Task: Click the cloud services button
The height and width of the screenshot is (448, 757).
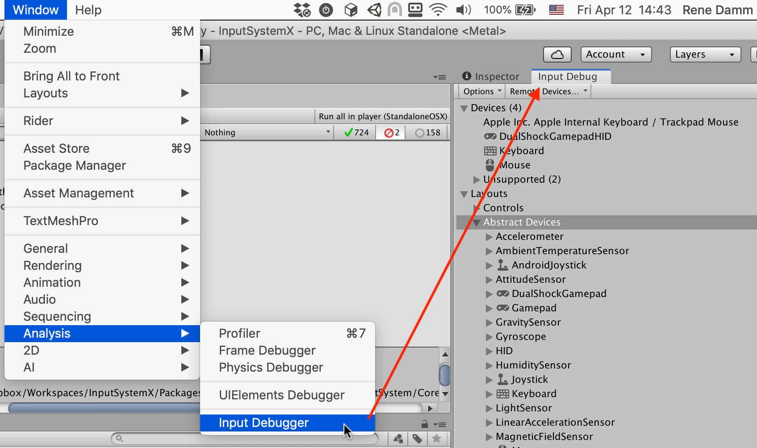Action: 557,54
